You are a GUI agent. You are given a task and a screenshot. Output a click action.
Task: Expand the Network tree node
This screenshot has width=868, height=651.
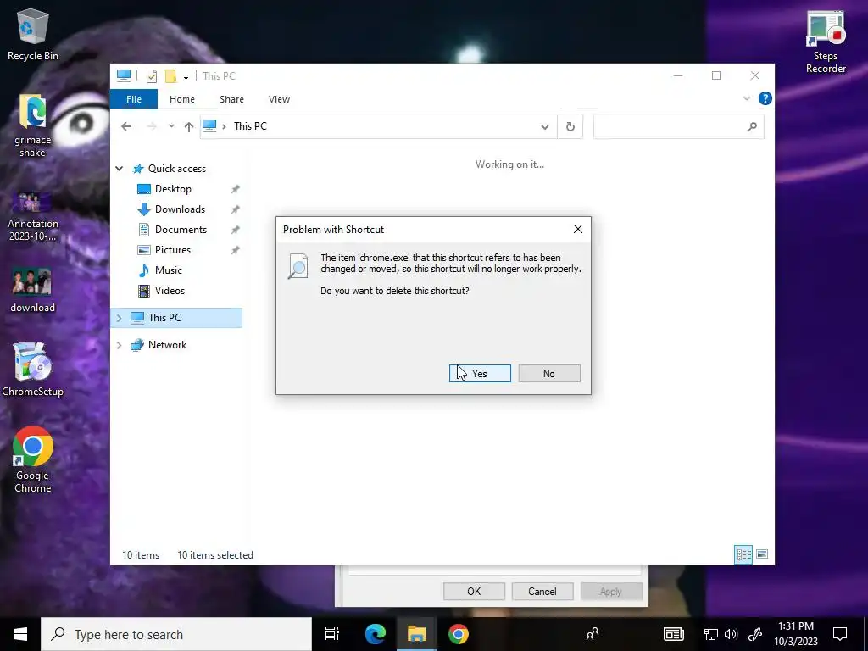coord(119,345)
